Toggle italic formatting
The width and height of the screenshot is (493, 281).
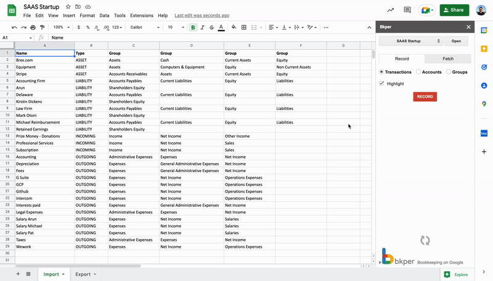(x=203, y=28)
